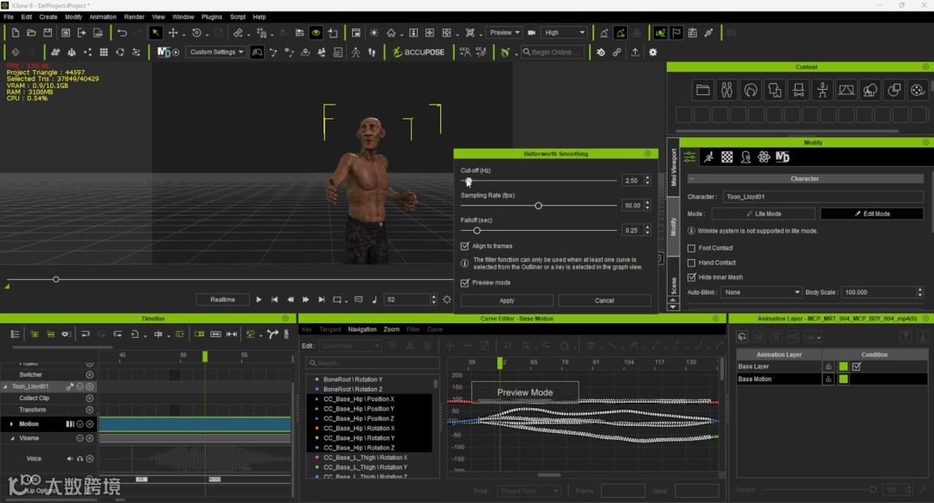Screen dimensions: 934x503
Task: Select the Move object tool
Action: (x=173, y=33)
